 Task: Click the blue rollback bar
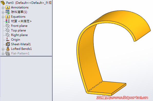(26, 56)
